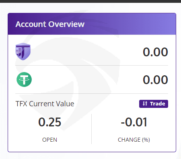Click the white T symbol inside Tether icon
The height and width of the screenshot is (159, 181).
(x=24, y=79)
